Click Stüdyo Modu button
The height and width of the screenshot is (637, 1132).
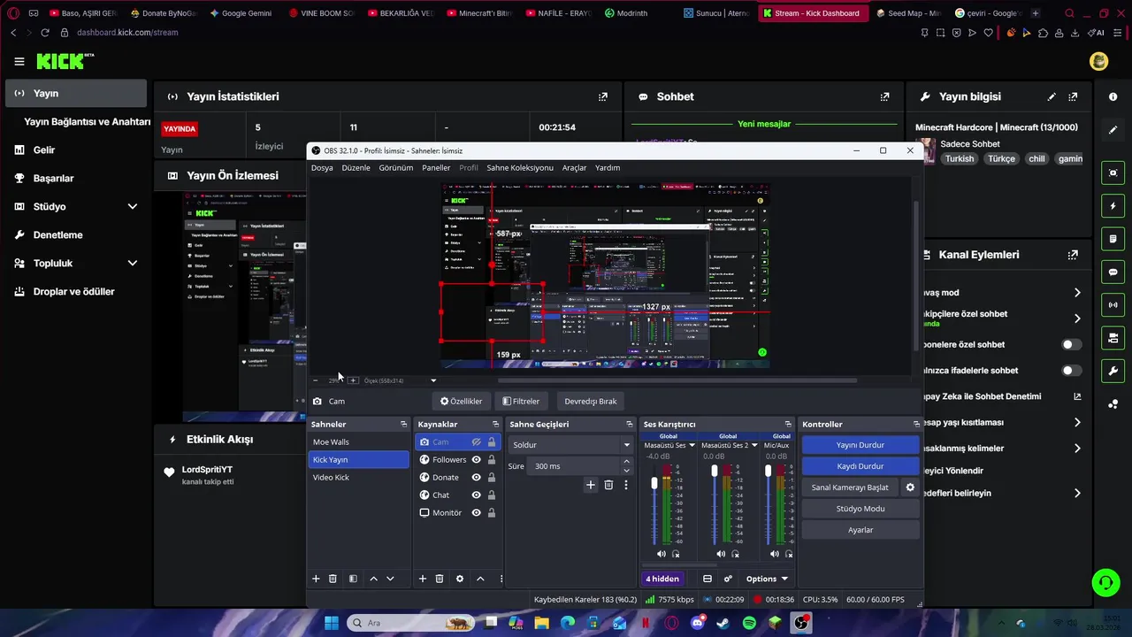[860, 509]
